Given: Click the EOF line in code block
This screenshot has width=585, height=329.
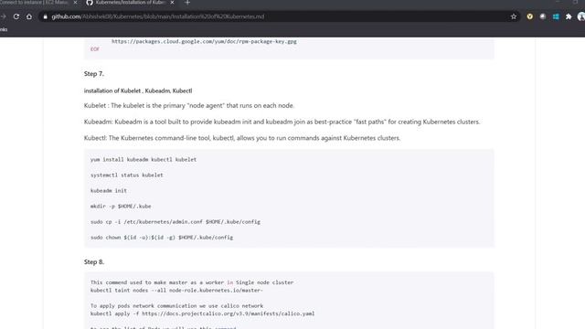Looking at the screenshot, I should (x=95, y=48).
